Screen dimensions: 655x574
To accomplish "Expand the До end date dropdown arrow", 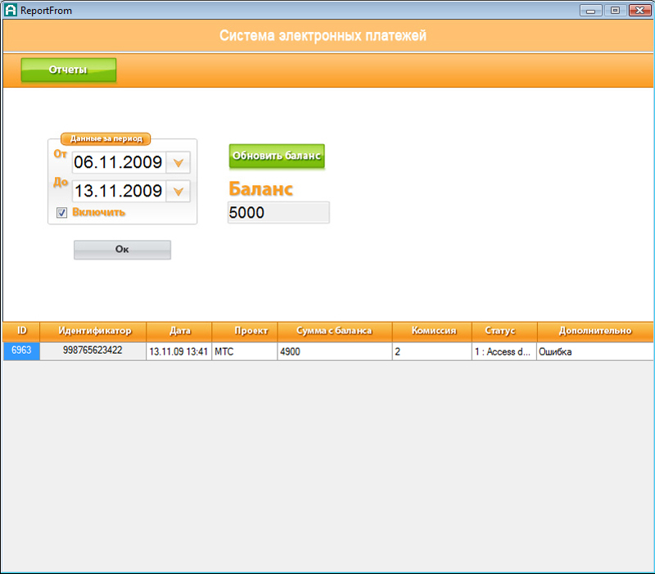I will 178,192.
